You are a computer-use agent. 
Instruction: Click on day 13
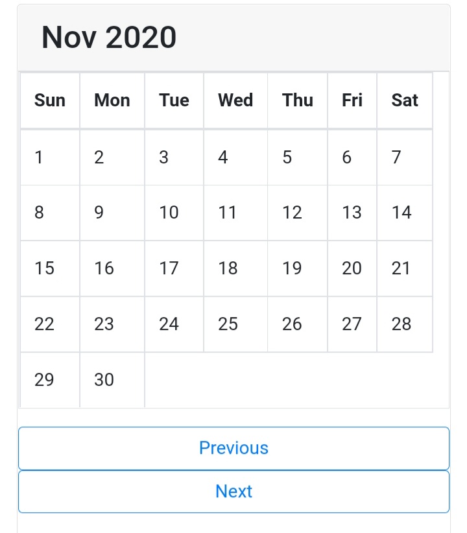352,213
